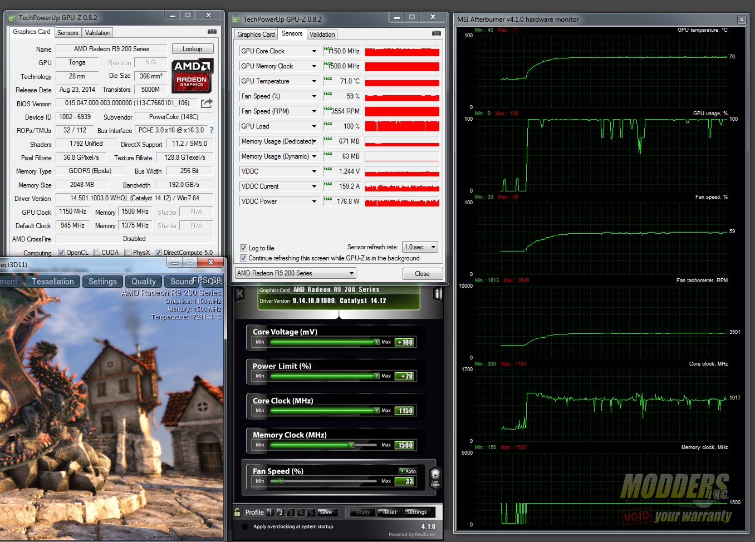Click the BIOS version save/share arrow icon

pyautogui.click(x=207, y=103)
